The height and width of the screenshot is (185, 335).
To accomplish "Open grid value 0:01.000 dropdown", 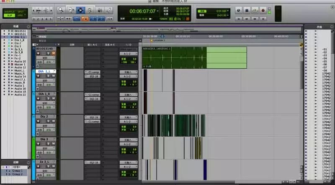I will click(x=228, y=11).
